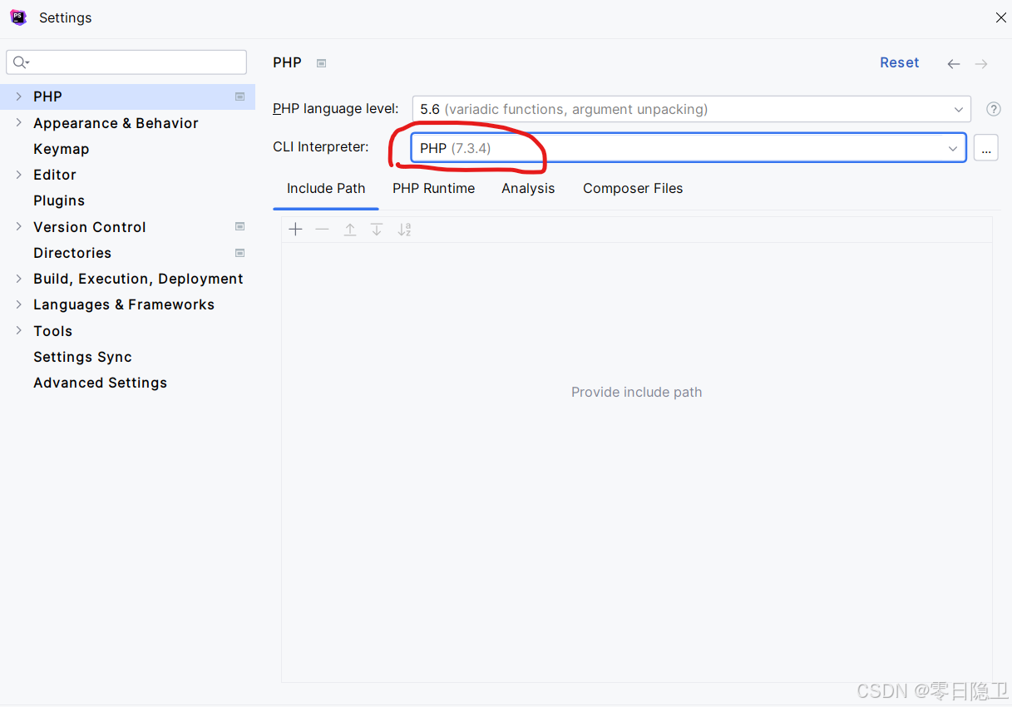The height and width of the screenshot is (707, 1012).
Task: Open CLI interpreters with ellipsis button
Action: coord(985,148)
